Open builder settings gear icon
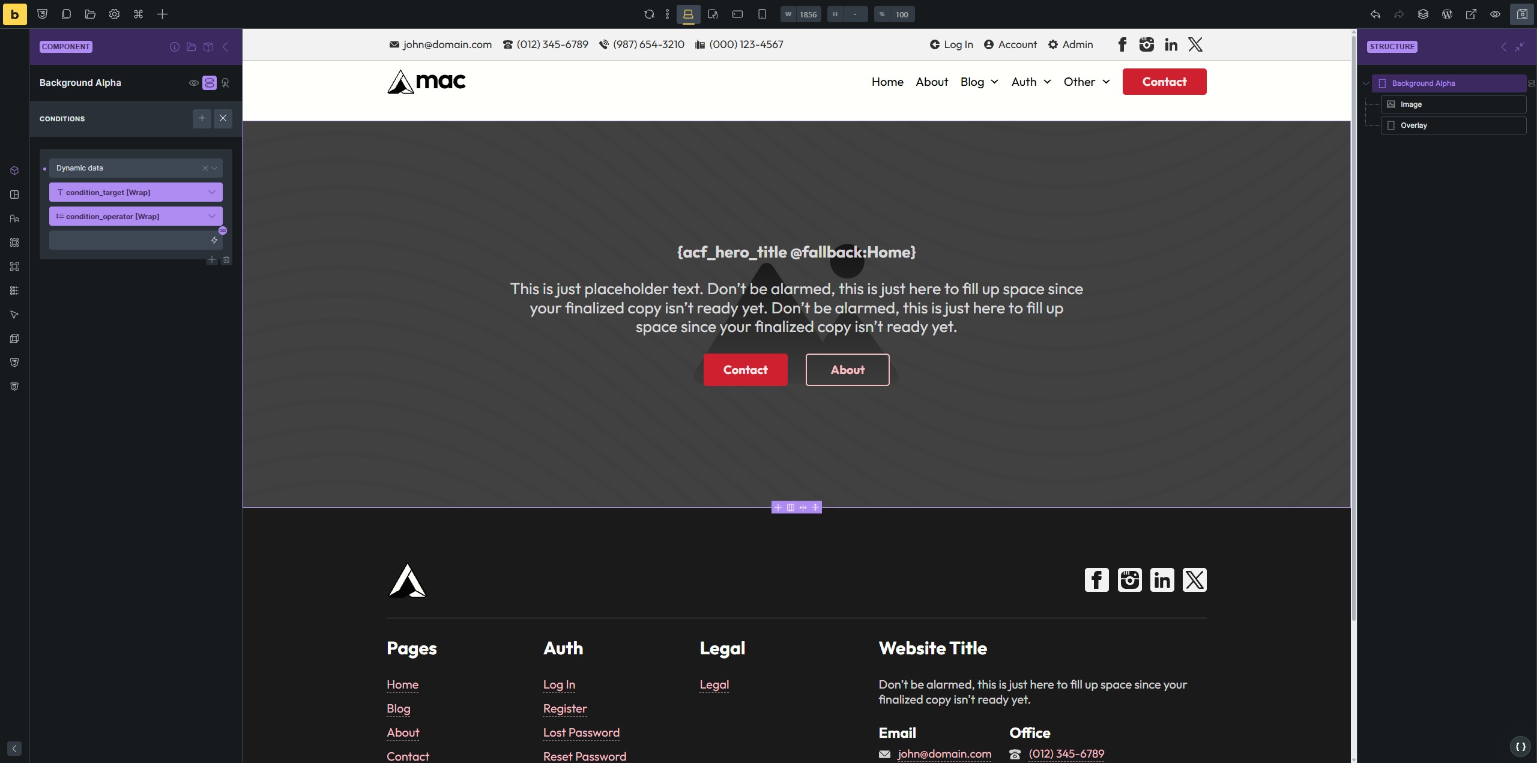The height and width of the screenshot is (763, 1537). pyautogui.click(x=114, y=14)
